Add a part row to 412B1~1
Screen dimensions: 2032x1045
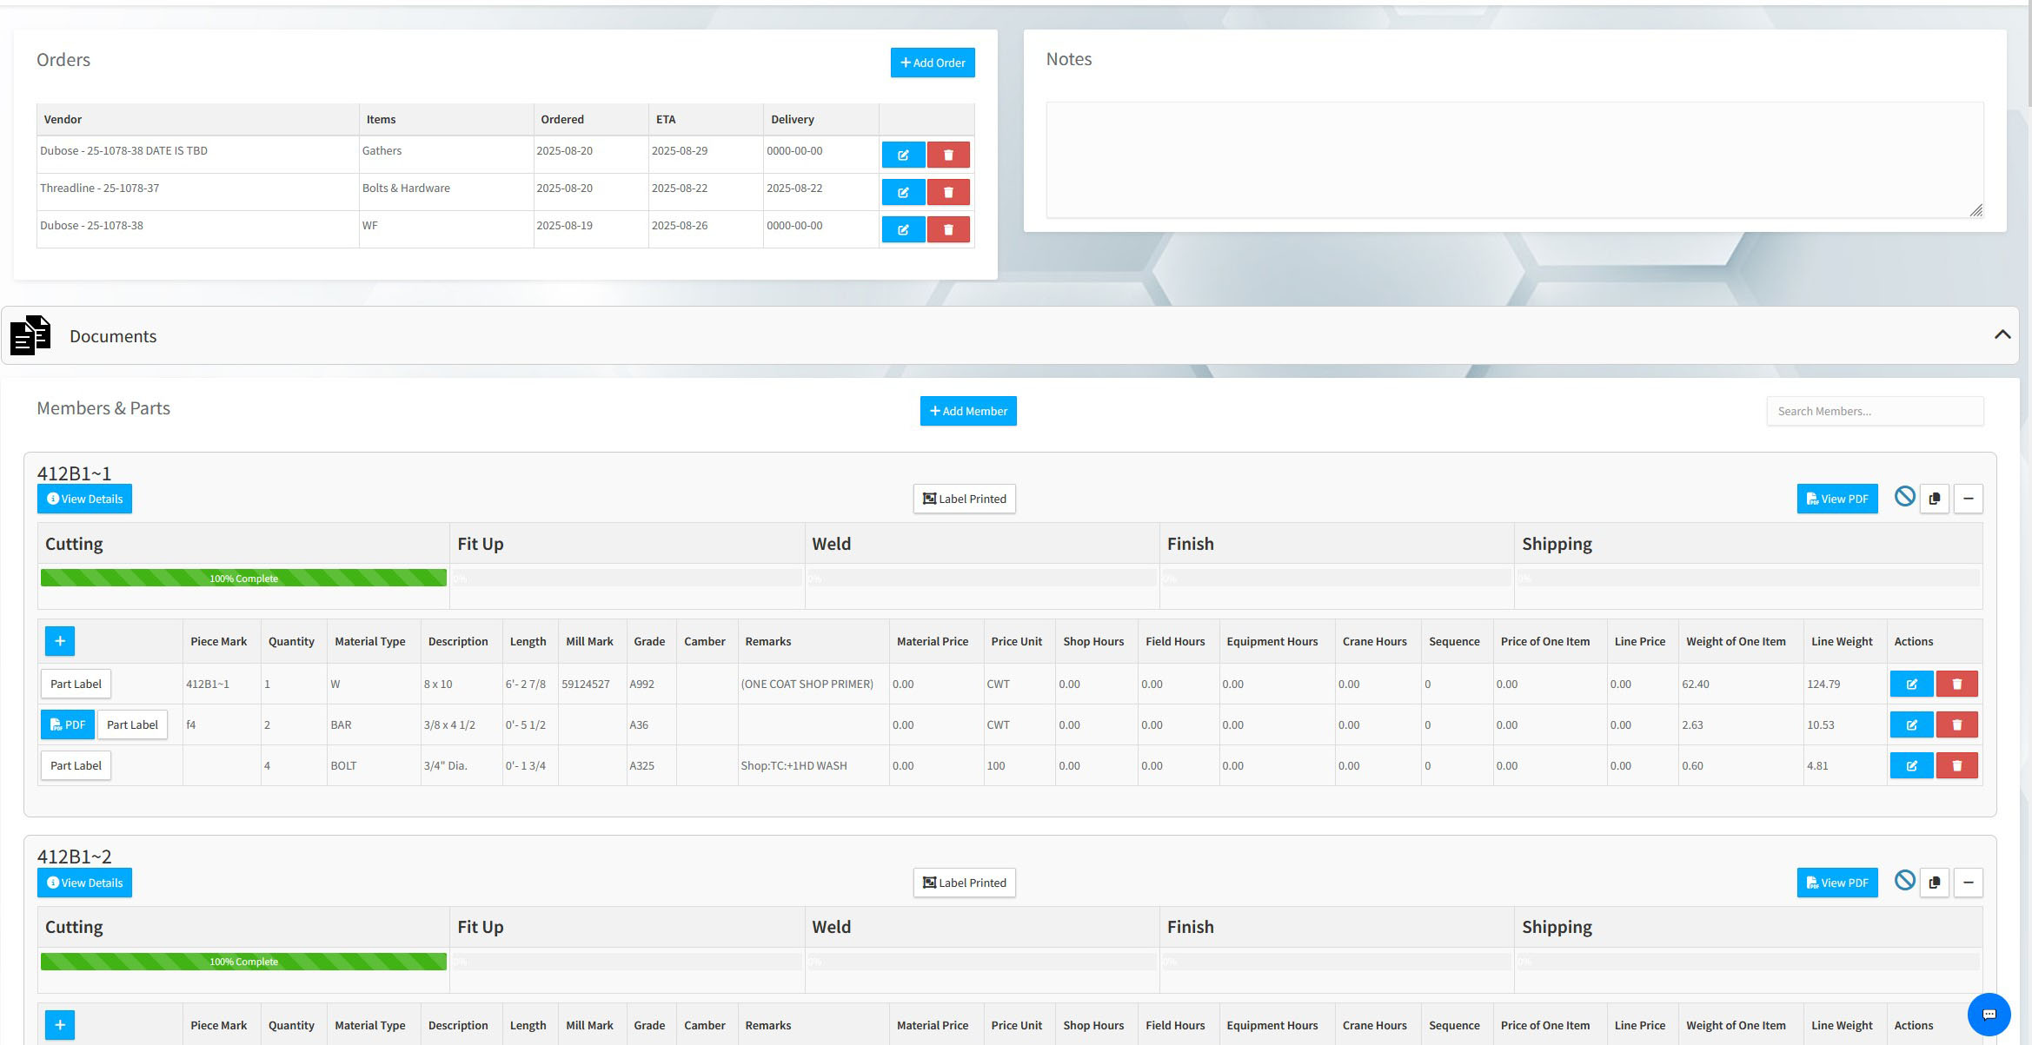click(60, 641)
